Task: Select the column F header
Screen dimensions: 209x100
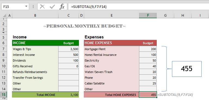Action: 148,16
